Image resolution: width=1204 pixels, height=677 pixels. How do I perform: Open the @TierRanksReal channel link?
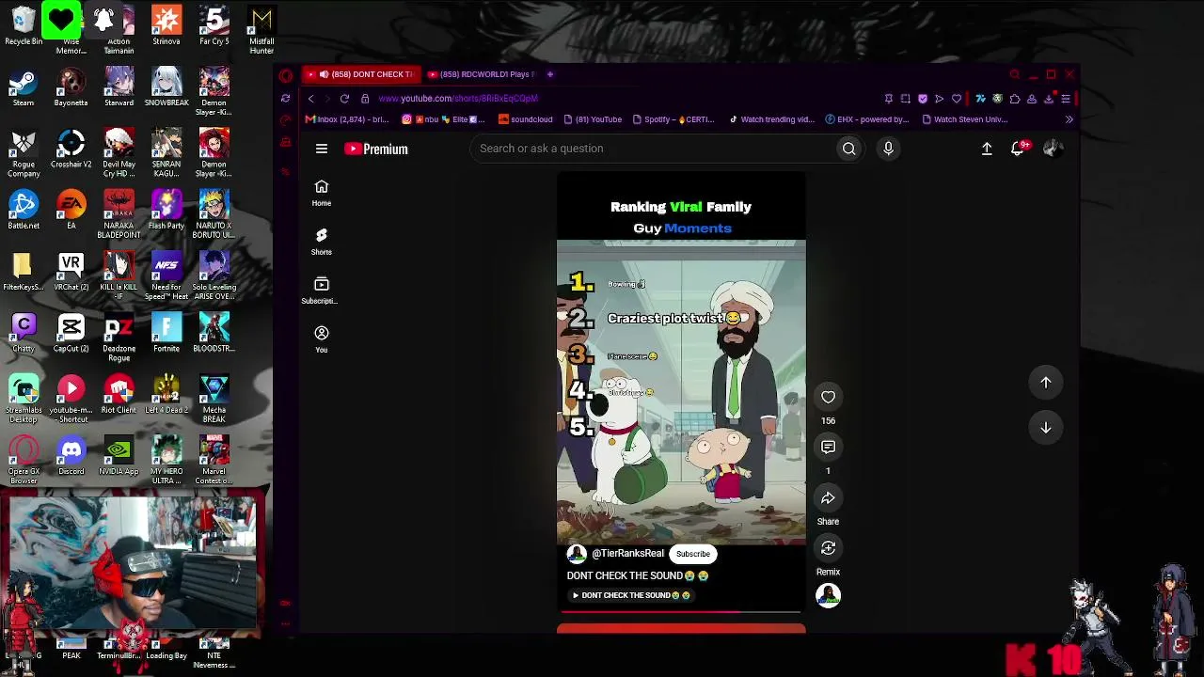pos(627,554)
